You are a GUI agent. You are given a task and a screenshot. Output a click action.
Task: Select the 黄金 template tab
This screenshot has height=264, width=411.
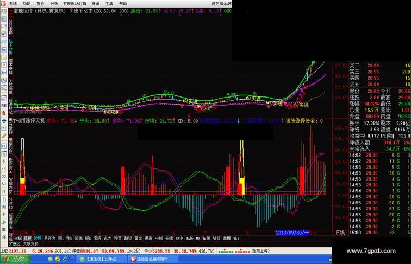pos(138,239)
